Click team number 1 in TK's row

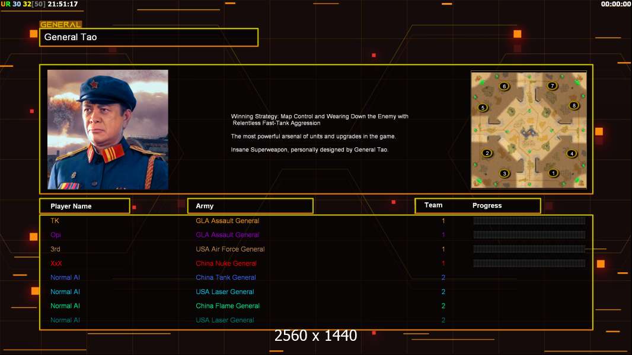coord(443,221)
